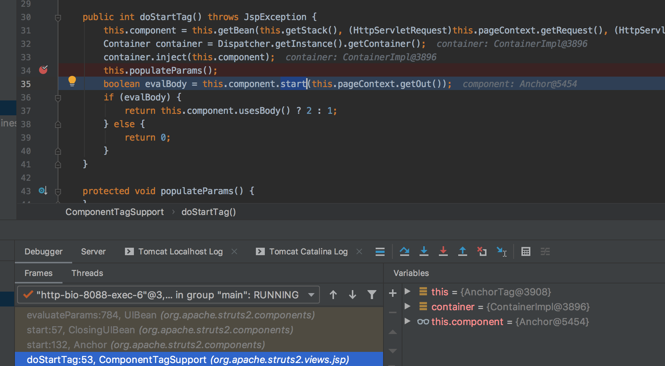Screen dimensions: 665x366
Task: Toggle frames filter funnel icon
Action: click(372, 295)
